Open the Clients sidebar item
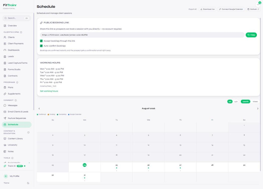This screenshot has height=189, width=263. pos(17,37)
